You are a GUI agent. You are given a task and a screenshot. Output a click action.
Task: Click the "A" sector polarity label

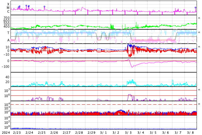coord(8,40)
